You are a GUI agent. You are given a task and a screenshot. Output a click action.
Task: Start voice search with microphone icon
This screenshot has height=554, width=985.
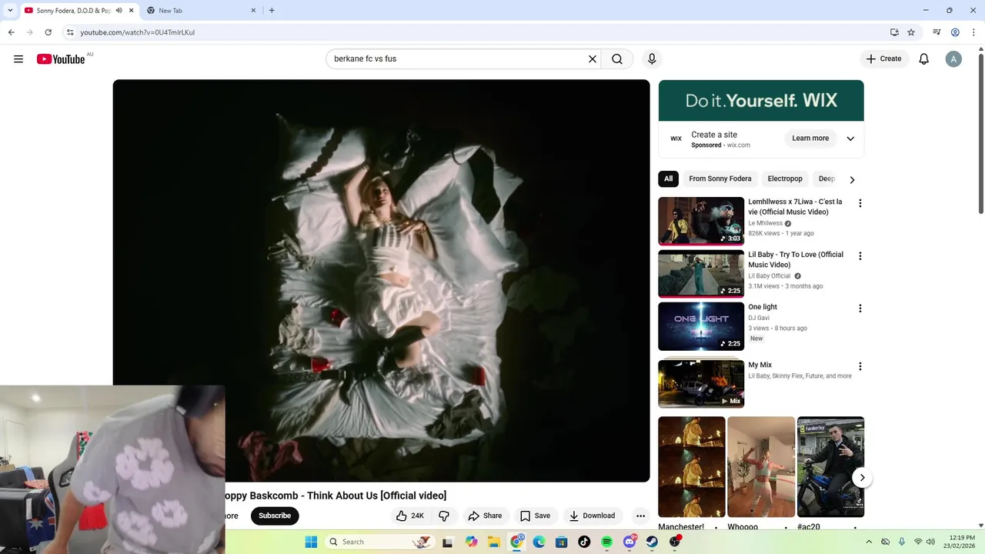(652, 59)
